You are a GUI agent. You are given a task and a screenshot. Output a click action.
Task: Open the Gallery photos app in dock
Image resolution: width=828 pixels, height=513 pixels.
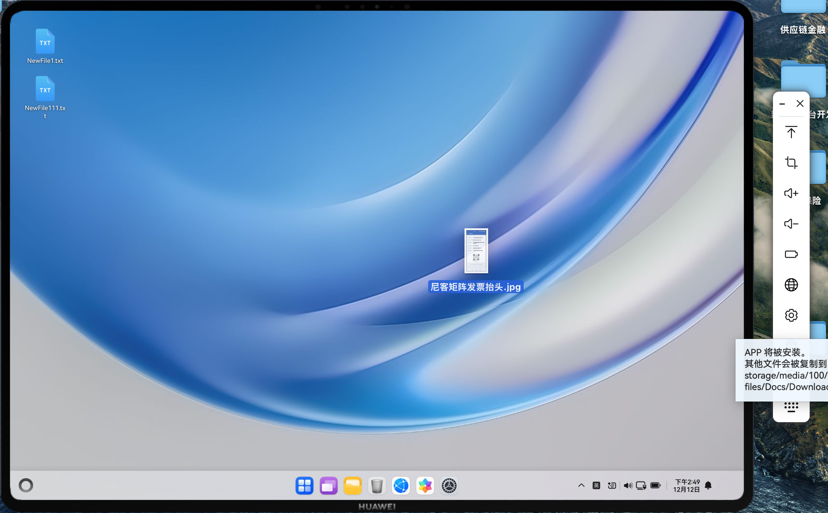coord(425,486)
